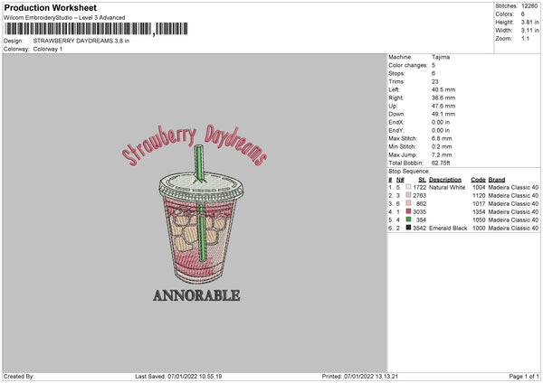Click the Total Bobbin value 62.75ft
This screenshot has height=383, width=543.
pos(441,163)
